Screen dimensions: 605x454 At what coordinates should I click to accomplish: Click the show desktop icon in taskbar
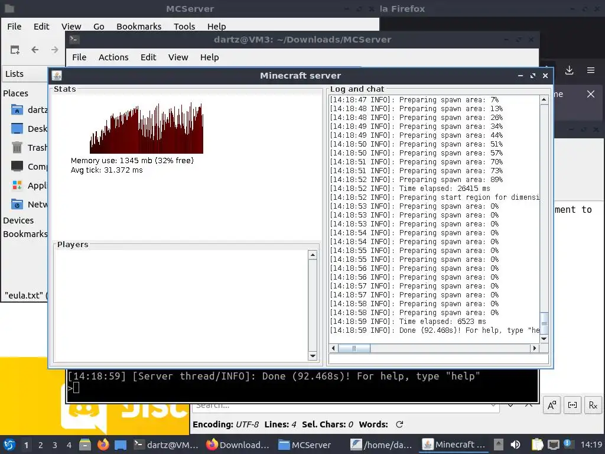[121, 445]
